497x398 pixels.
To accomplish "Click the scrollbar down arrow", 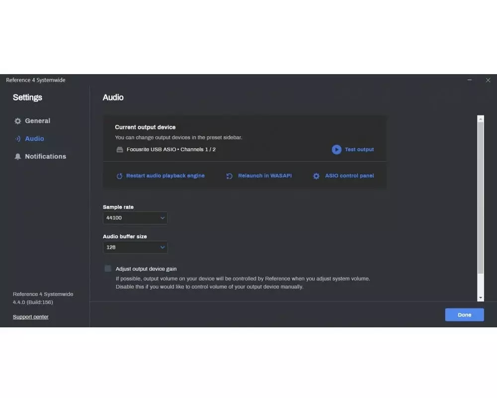I will pos(480,298).
